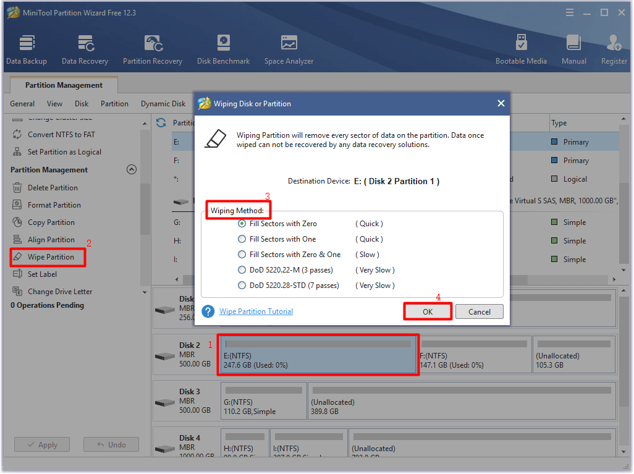Screen dimensions: 634x474
Task: Select G:(NTFS) 110.2 GB Simple volume
Action: click(x=264, y=401)
